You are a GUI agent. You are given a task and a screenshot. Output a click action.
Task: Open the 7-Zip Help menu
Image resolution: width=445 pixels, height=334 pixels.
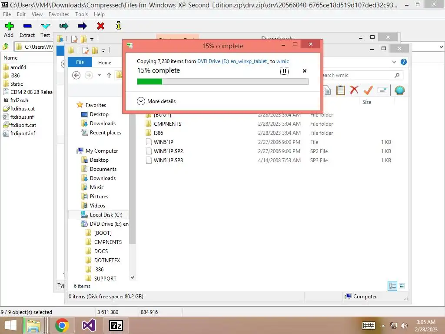point(99,14)
